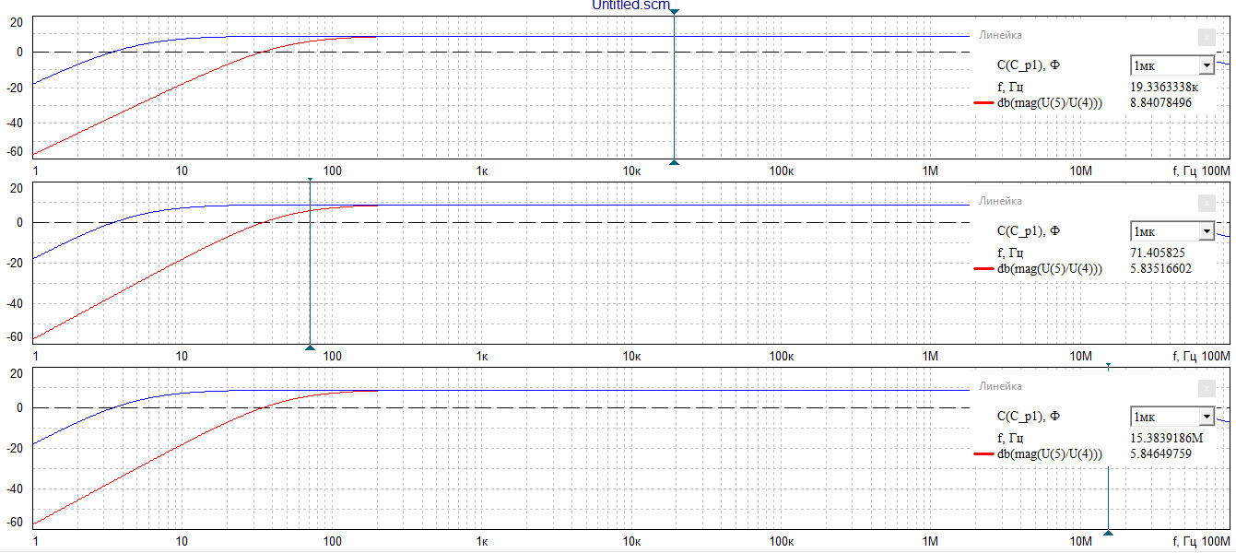Select the bottom plot cursor's lower triangle marker
This screenshot has width=1236, height=553.
pos(1108,533)
